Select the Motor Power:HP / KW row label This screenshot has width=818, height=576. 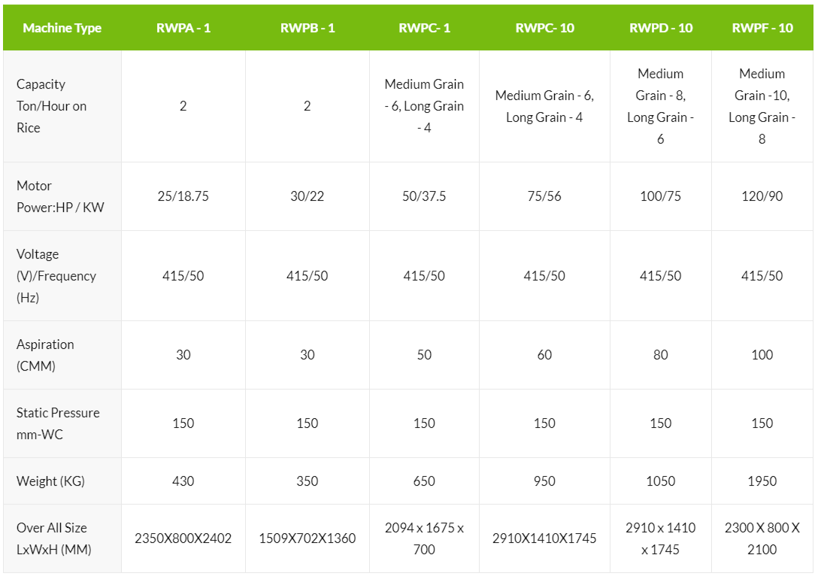coord(60,196)
